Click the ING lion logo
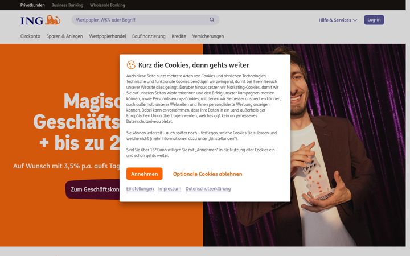Screen dimensions: 410x256 click(40, 20)
